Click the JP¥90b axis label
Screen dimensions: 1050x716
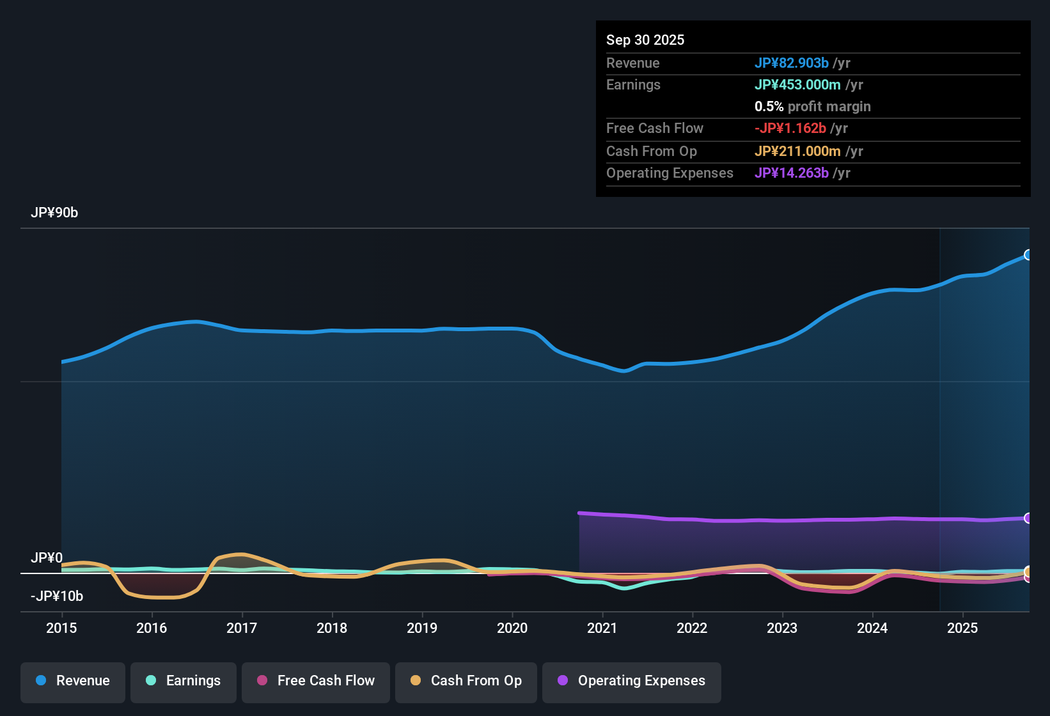[54, 213]
